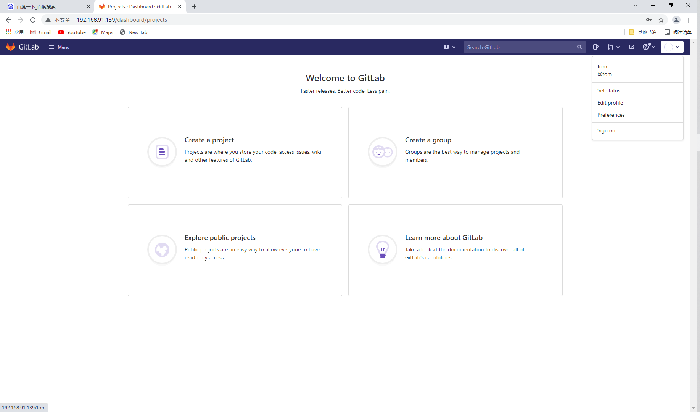Screen dimensions: 700x412
Task: Click the Create a project document icon
Action: click(x=162, y=152)
